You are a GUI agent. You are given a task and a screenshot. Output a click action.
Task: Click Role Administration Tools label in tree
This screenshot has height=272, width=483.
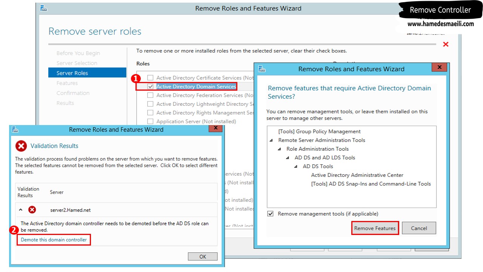pyautogui.click(x=318, y=149)
